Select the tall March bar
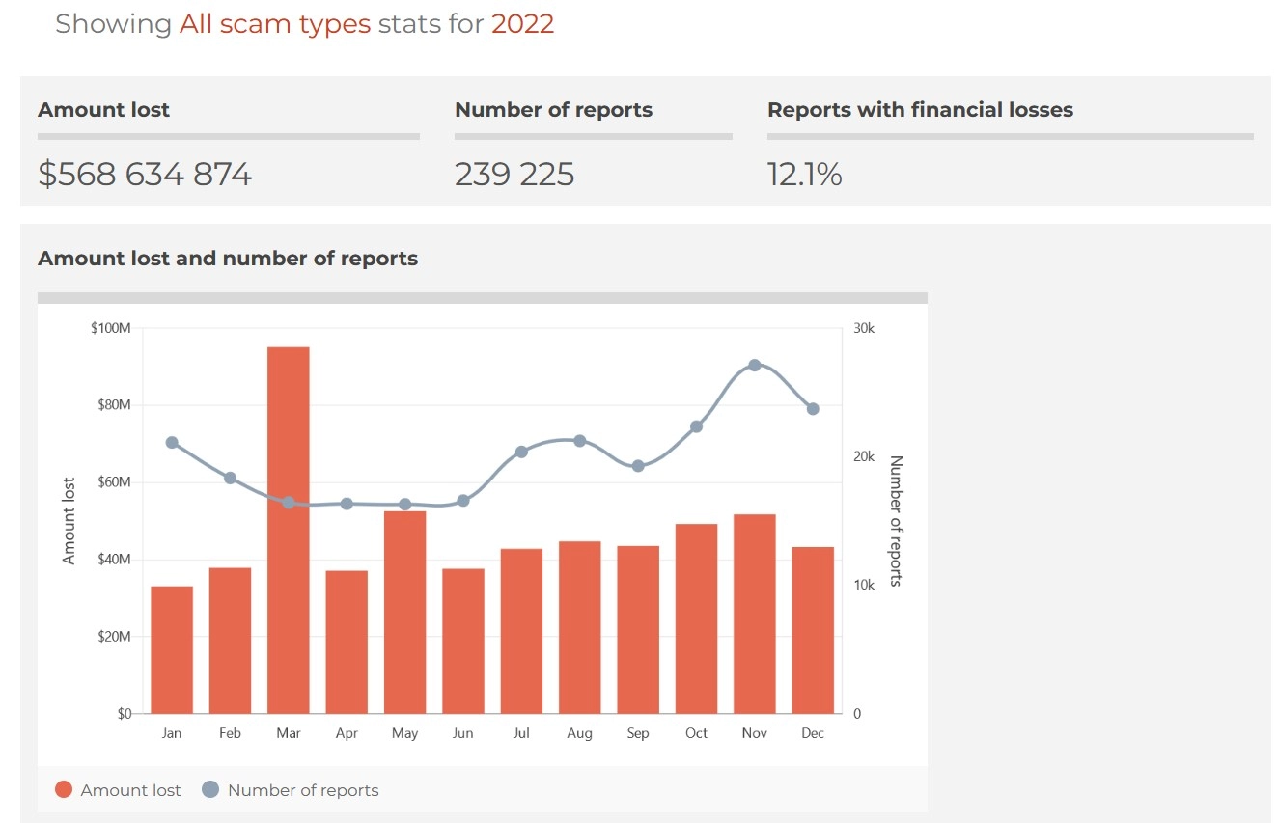Viewport: 1278px width, 823px height. (289, 531)
